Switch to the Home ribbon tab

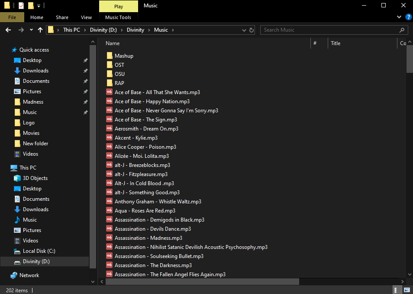[x=37, y=17]
